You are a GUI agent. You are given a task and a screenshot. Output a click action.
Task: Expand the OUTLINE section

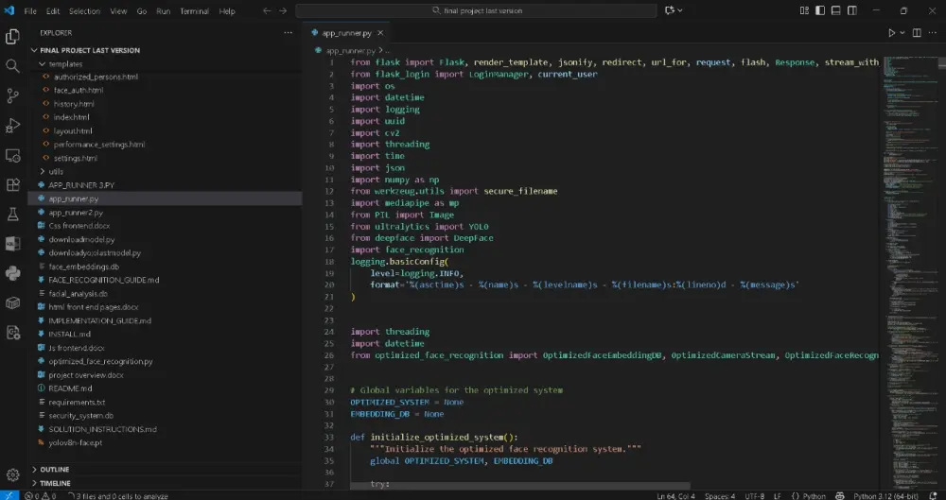point(55,469)
